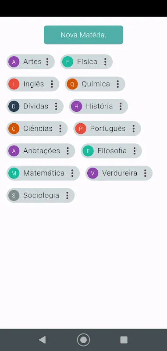Open the three-dot menu next to Dívidas
This screenshot has width=167, height=351.
(56, 106)
